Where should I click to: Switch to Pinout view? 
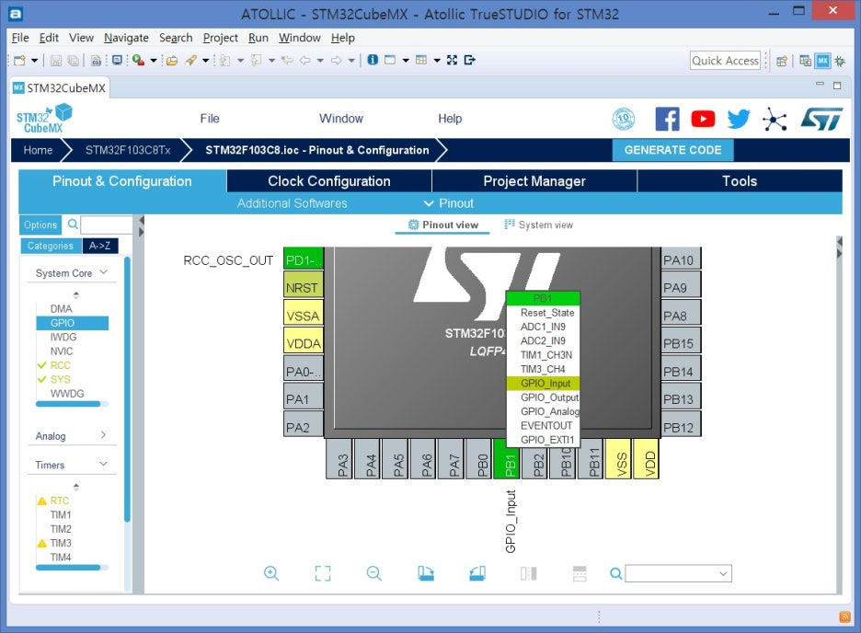443,224
